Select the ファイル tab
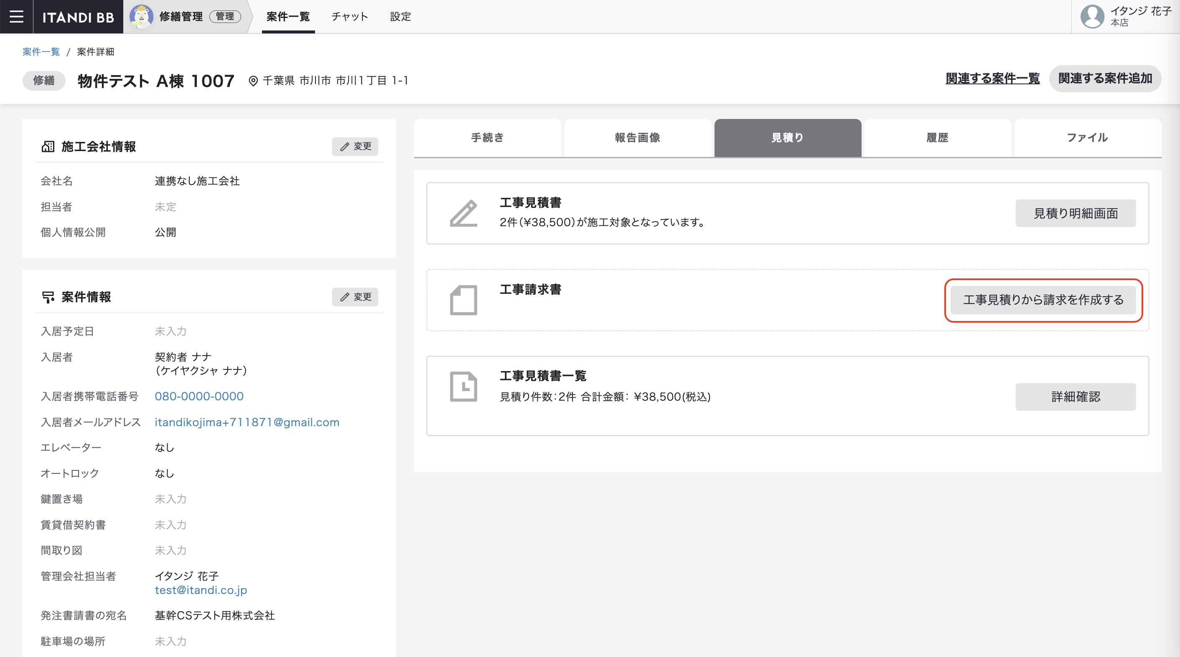The image size is (1180, 657). pos(1087,138)
